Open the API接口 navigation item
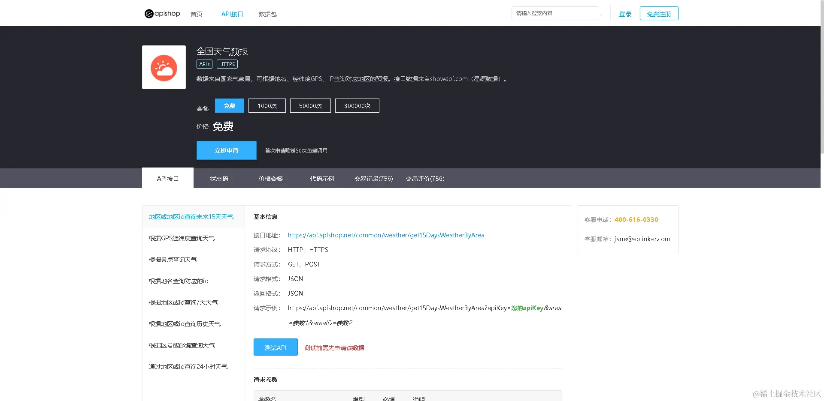824x401 pixels. click(x=232, y=14)
